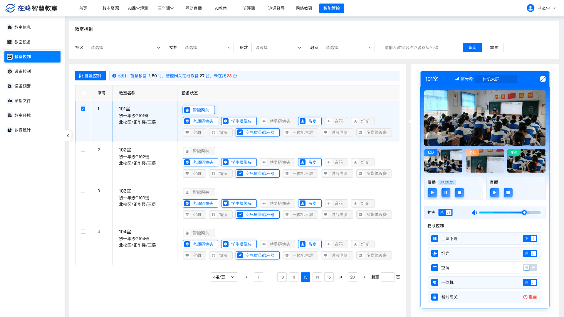
Task: Open the AI课堂观测 menu tab
Action: (138, 8)
